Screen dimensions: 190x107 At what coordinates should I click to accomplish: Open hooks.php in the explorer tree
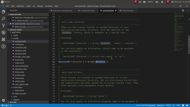(19, 60)
